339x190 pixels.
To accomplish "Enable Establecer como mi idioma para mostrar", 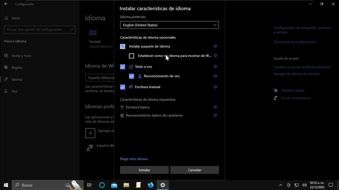I will (132, 56).
